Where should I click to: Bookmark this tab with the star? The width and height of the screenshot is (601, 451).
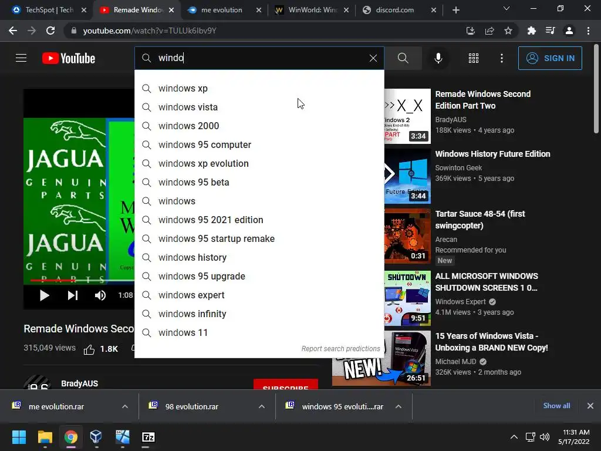pos(508,31)
